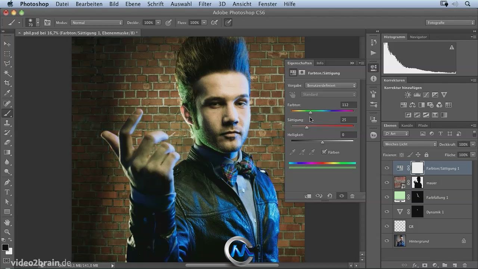This screenshot has width=478, height=269.
Task: Open the Modus dropdown
Action: click(x=97, y=23)
